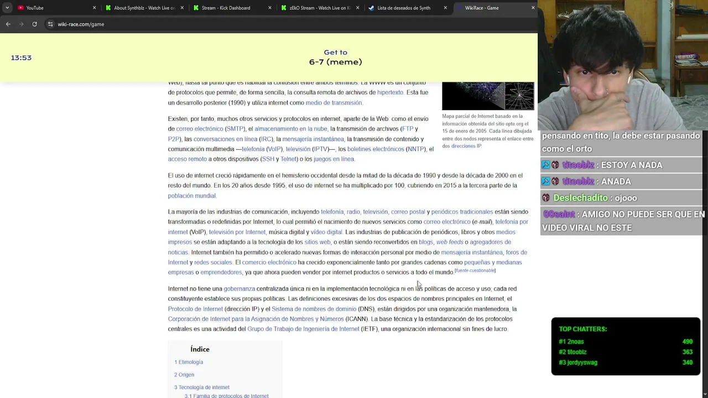Click the 13:53 race timer

click(x=21, y=57)
